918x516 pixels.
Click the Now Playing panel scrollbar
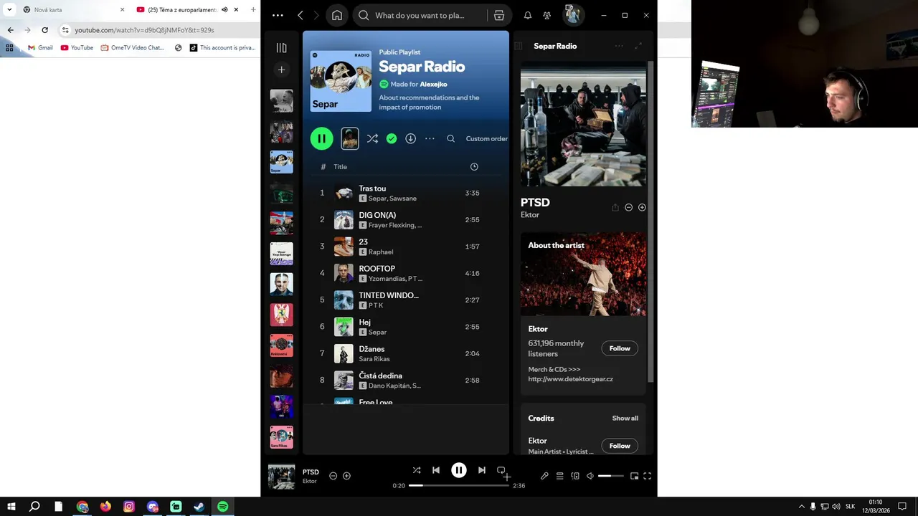(650, 221)
